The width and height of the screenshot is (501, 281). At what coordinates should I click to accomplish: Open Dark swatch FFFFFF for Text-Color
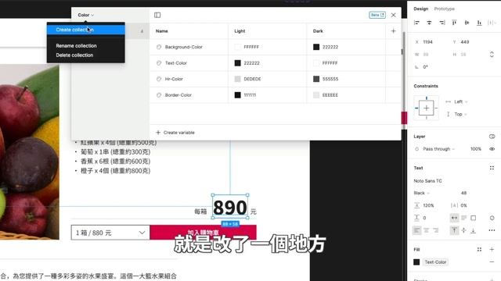pos(316,63)
